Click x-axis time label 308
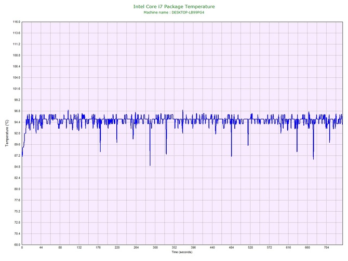 [x=155, y=248]
